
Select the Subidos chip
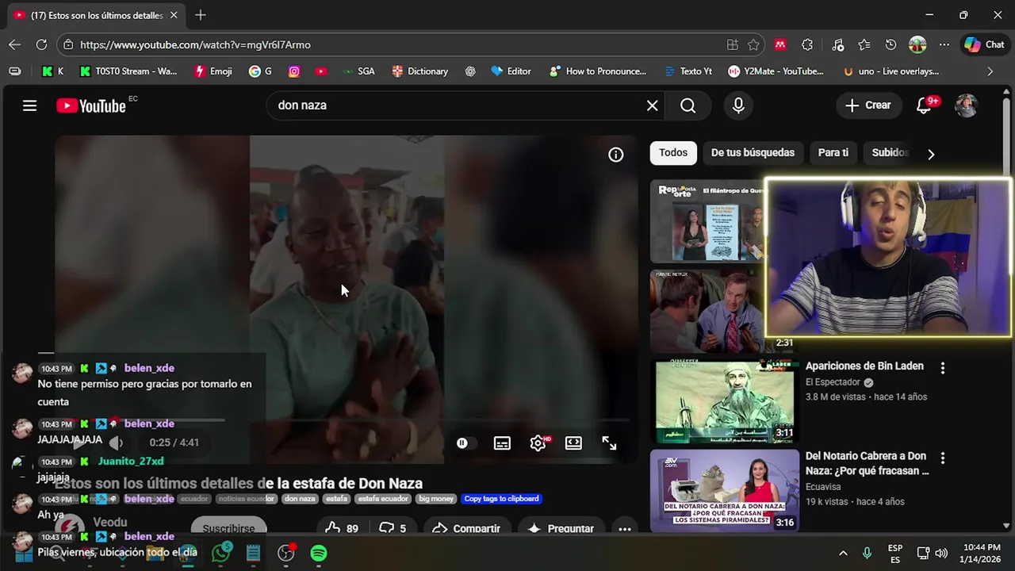point(890,153)
